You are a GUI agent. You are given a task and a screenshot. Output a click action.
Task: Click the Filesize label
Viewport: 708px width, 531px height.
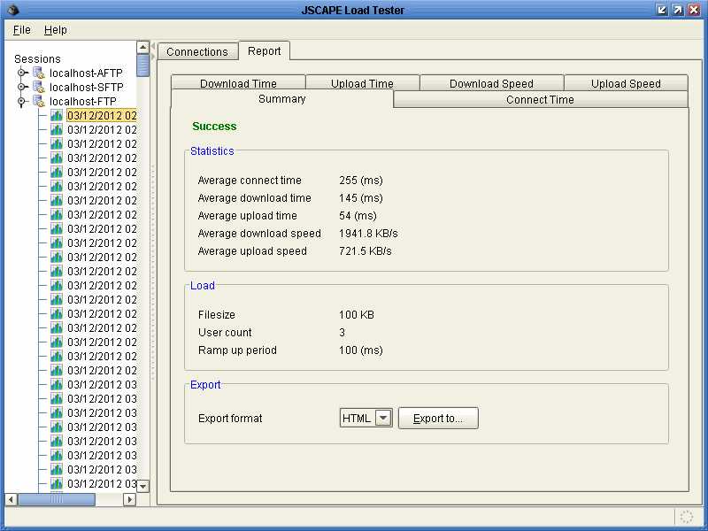217,314
